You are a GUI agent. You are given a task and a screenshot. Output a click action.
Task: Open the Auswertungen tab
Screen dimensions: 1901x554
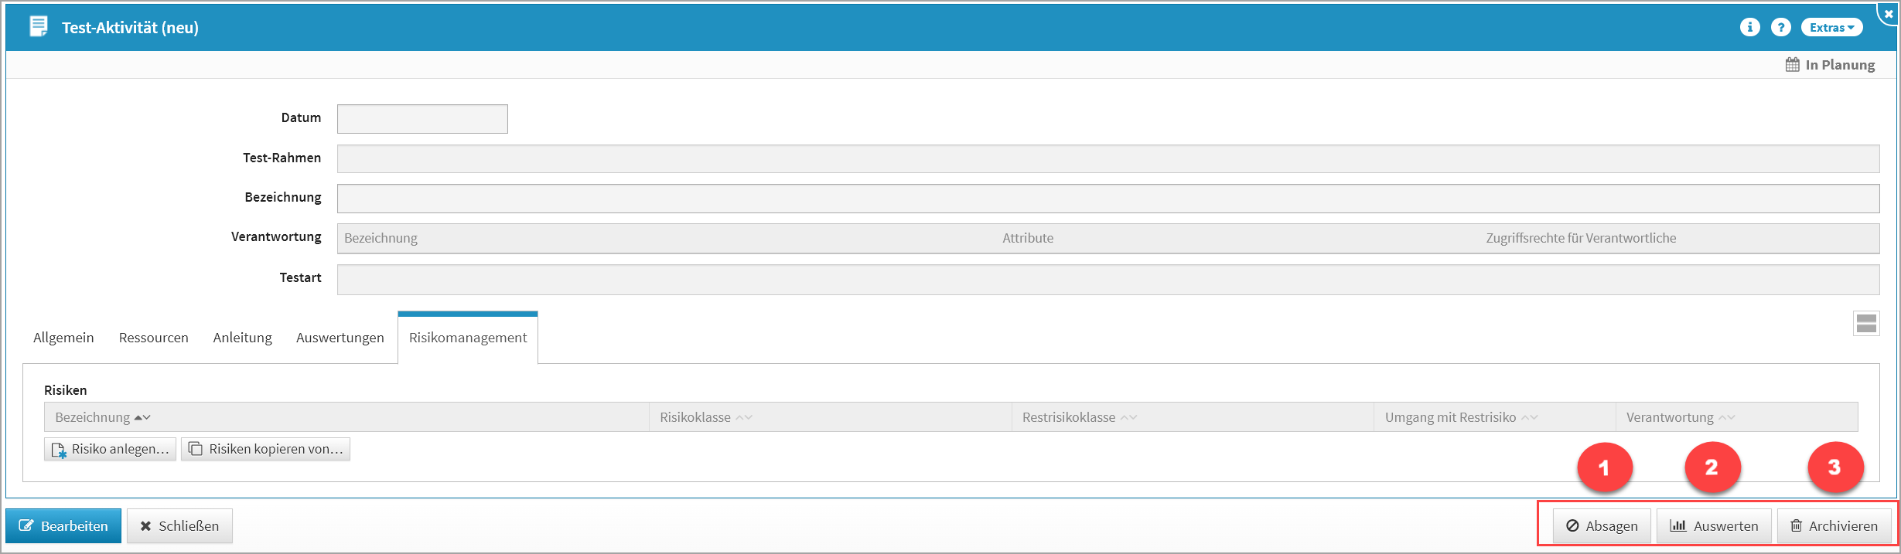pyautogui.click(x=340, y=338)
